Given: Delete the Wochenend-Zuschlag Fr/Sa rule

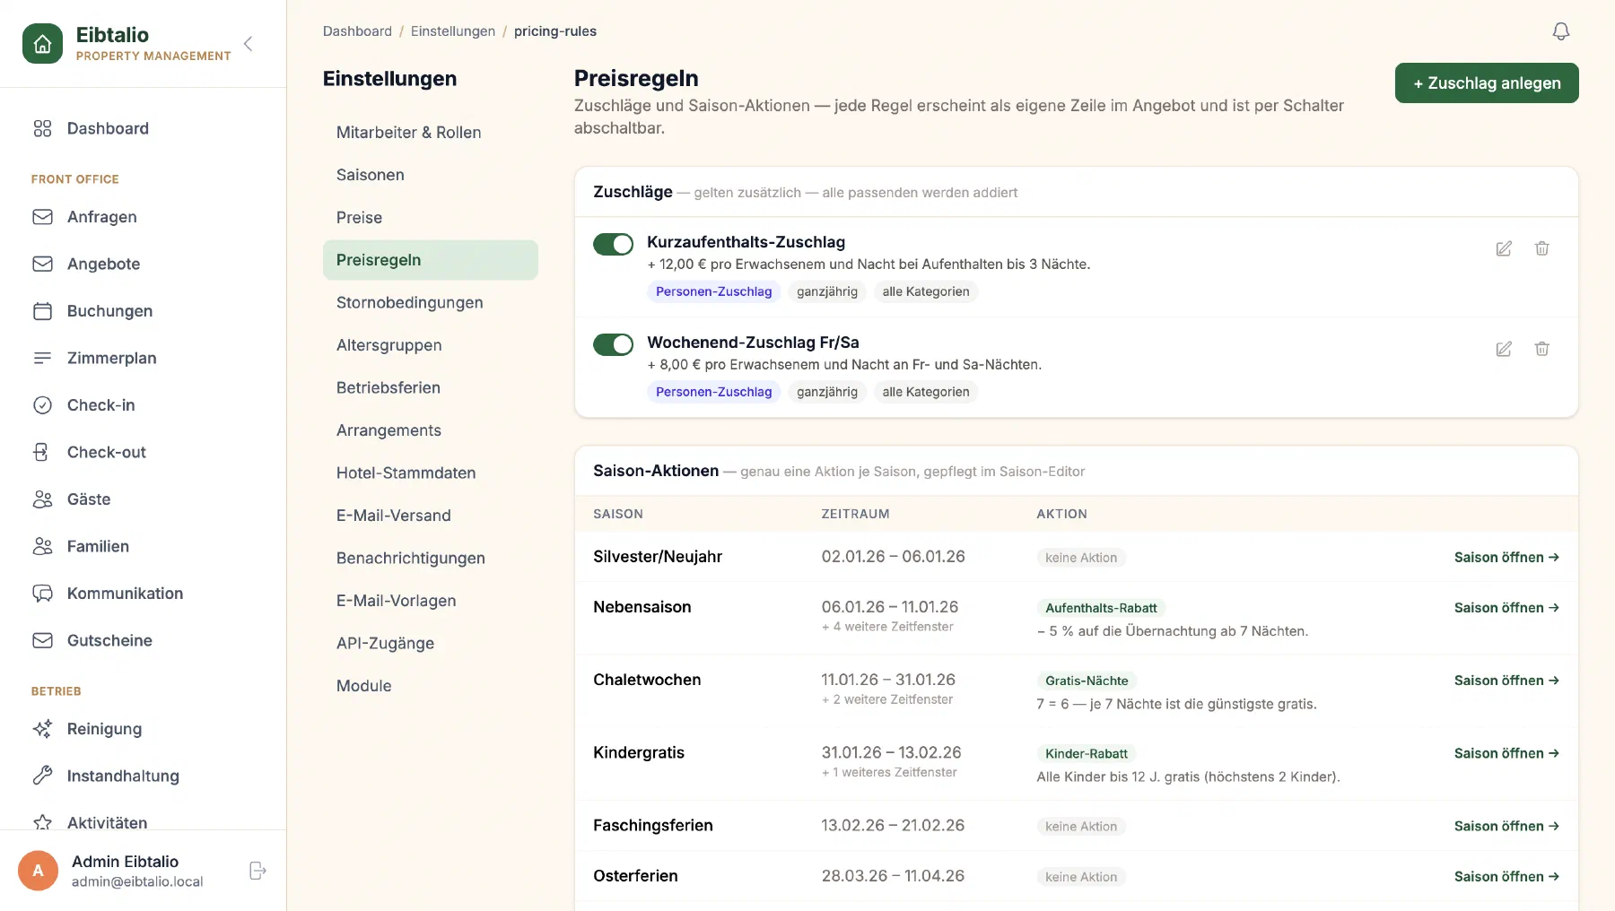Looking at the screenshot, I should pyautogui.click(x=1541, y=349).
